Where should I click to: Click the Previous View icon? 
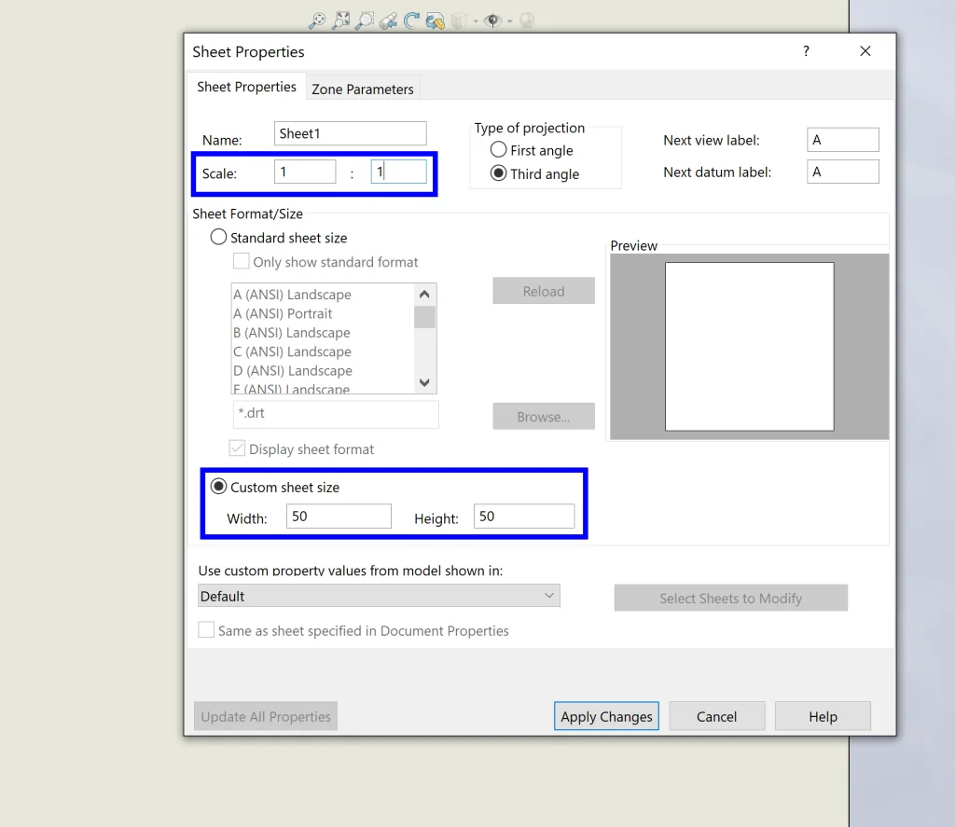click(388, 21)
